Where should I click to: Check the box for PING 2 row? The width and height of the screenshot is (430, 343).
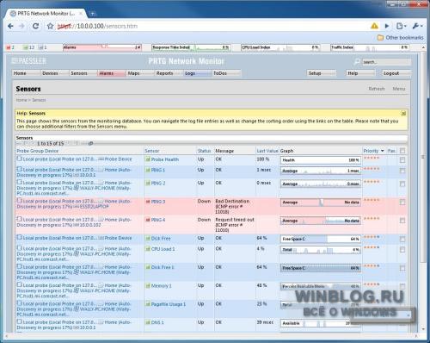coord(402,184)
